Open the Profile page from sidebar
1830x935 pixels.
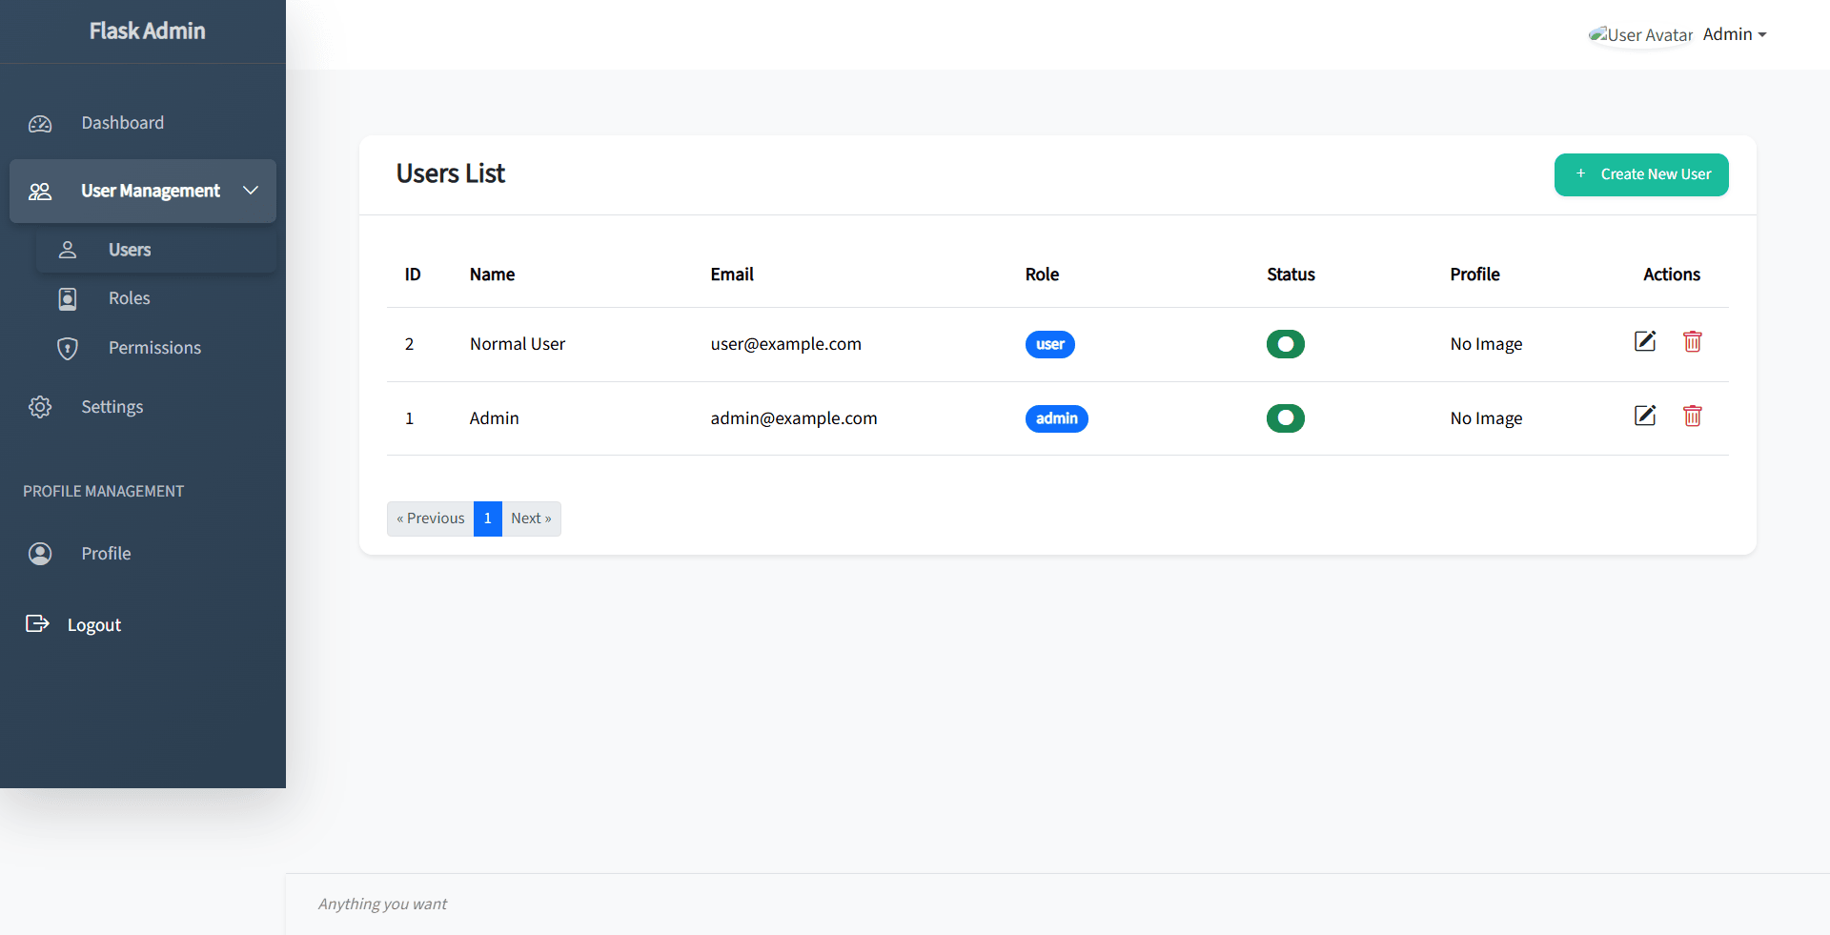[106, 554]
